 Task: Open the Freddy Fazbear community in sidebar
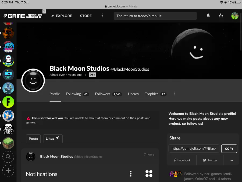pyautogui.click(x=8, y=33)
